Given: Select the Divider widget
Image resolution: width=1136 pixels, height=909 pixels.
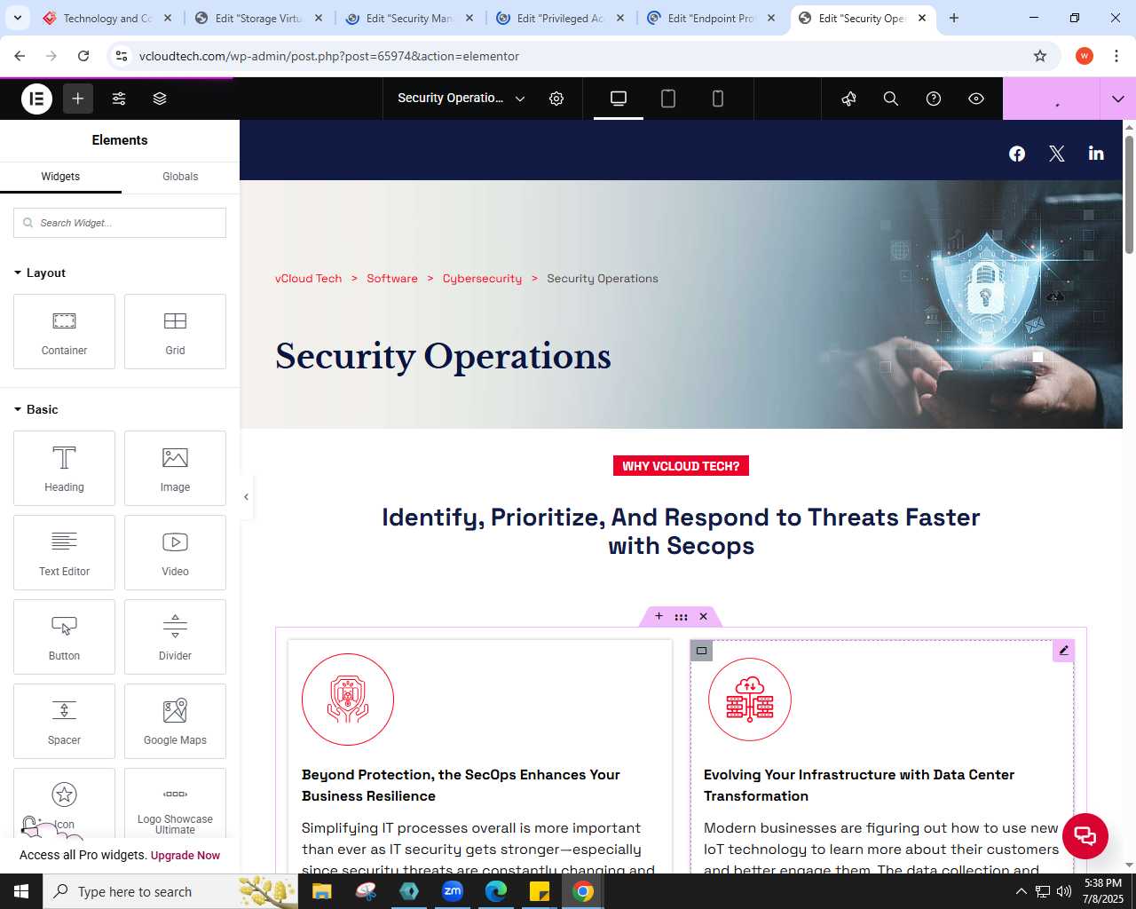Looking at the screenshot, I should point(175,636).
